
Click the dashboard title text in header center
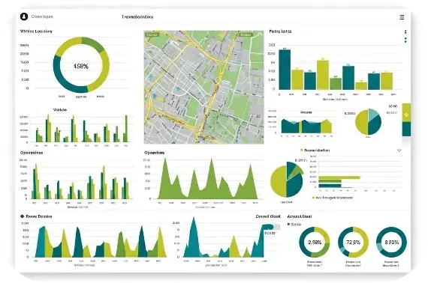137,17
